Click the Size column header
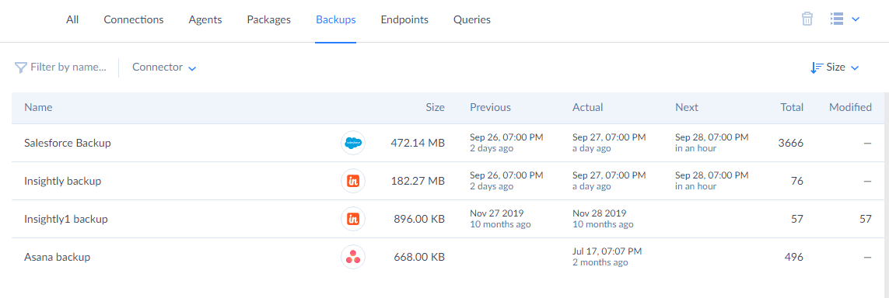This screenshot has width=889, height=298. 436,107
